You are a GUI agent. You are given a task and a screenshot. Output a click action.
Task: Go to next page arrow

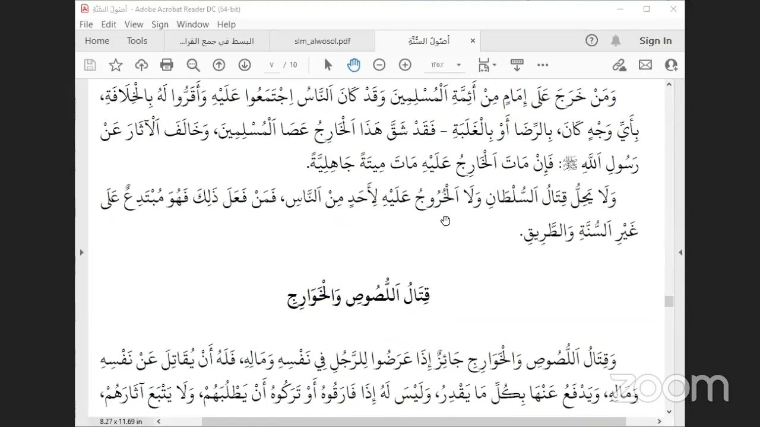[245, 65]
